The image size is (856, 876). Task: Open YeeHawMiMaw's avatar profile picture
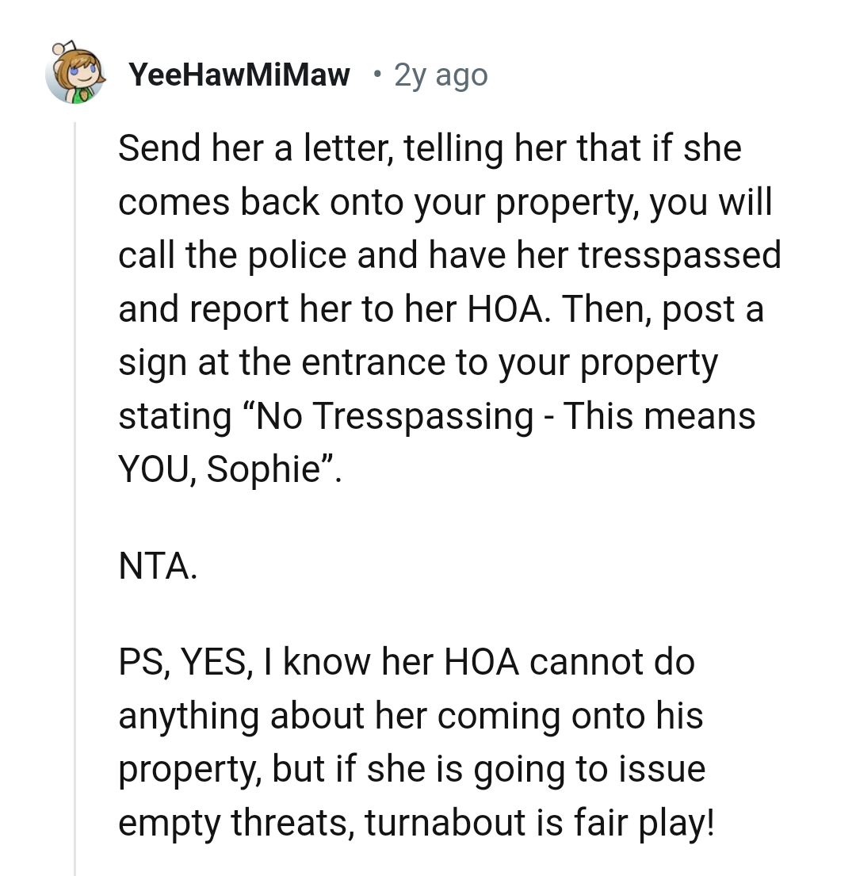(x=75, y=73)
